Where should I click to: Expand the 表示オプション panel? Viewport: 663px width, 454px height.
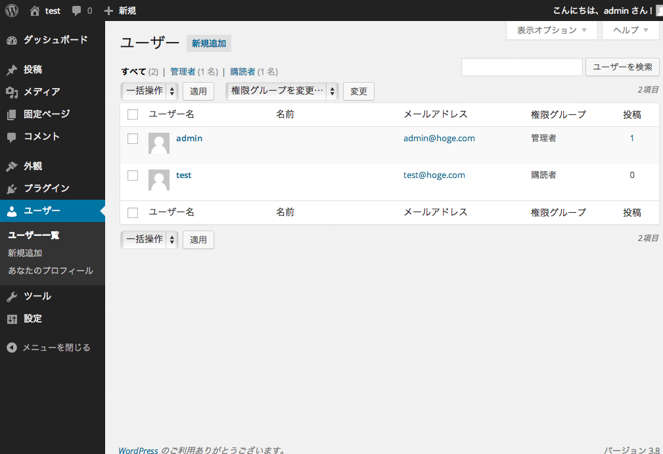click(x=551, y=30)
